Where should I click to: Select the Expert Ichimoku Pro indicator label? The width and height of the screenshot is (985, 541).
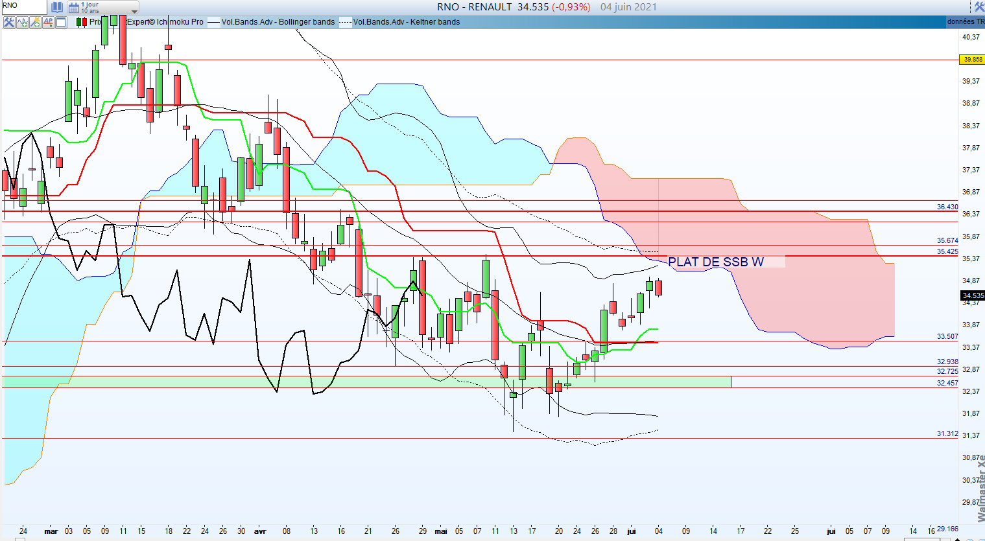165,22
